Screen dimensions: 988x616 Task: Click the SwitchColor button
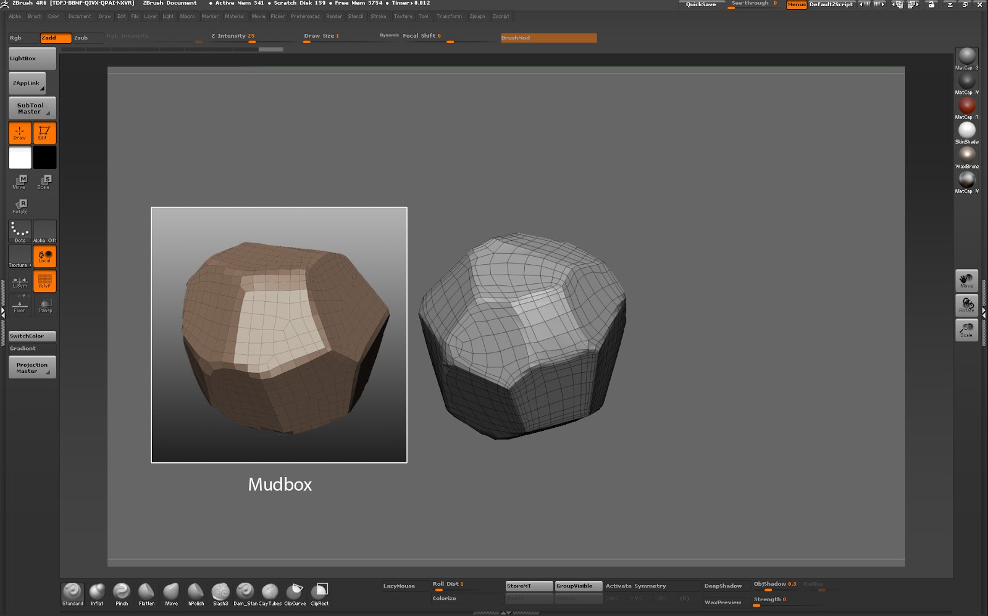tap(31, 336)
